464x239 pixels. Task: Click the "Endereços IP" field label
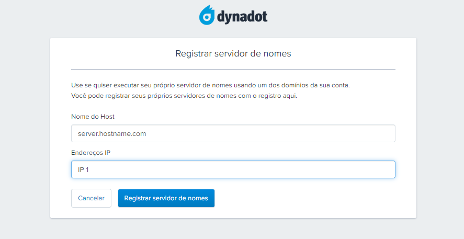pyautogui.click(x=91, y=153)
